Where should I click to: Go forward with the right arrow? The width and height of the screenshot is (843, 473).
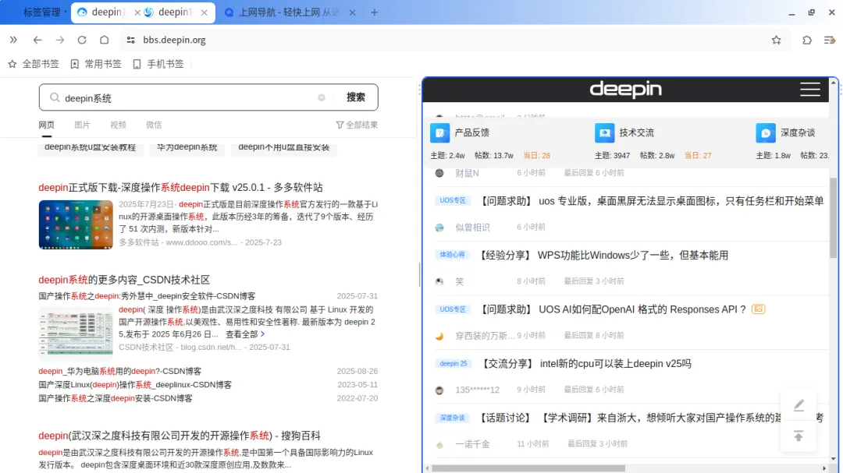(x=59, y=40)
